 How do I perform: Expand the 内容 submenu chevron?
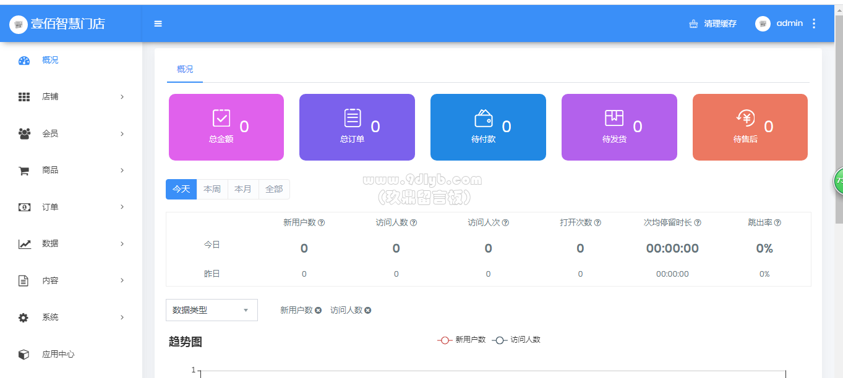click(x=122, y=280)
